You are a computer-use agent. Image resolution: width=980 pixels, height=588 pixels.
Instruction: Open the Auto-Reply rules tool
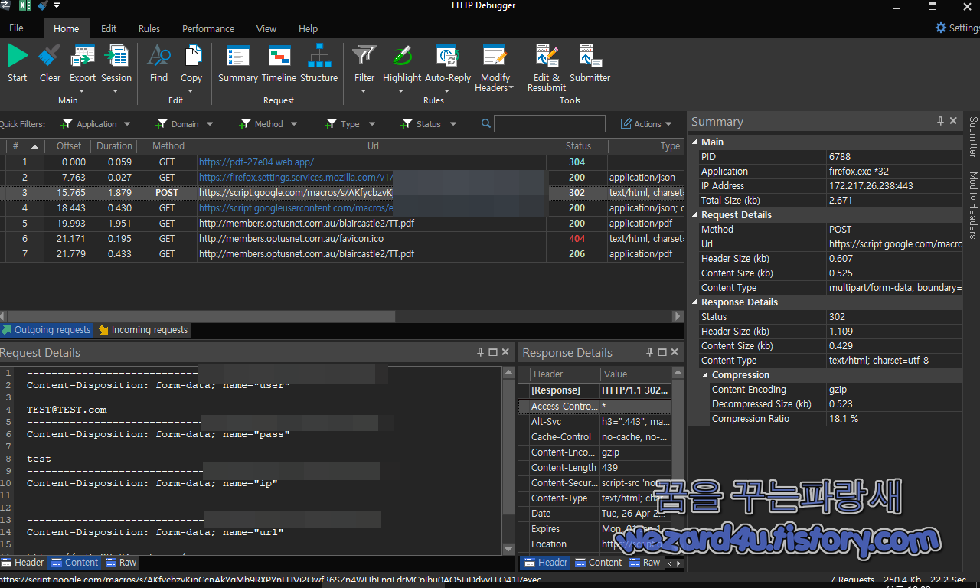(x=447, y=65)
